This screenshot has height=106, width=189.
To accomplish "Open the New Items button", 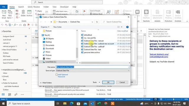I will point(10,14).
